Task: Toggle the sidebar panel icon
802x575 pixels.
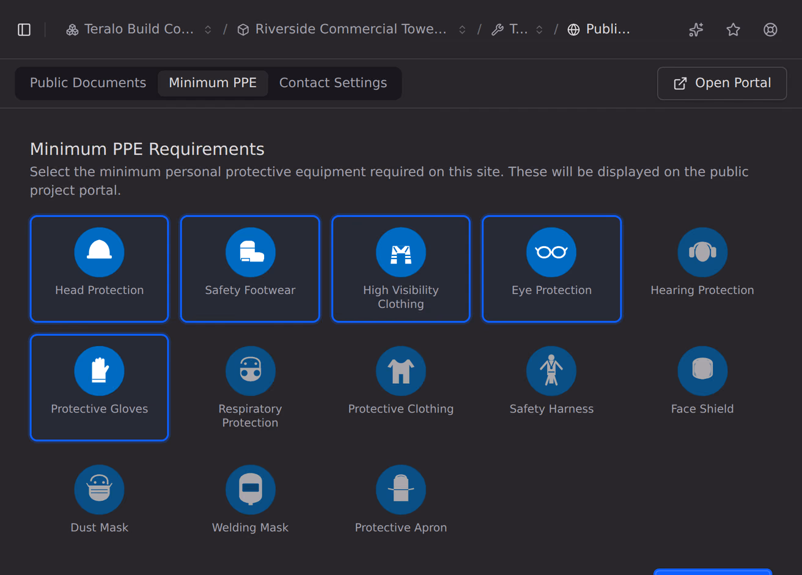Action: click(x=24, y=29)
